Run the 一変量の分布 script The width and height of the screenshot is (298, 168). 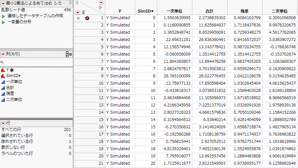(x=3, y=22)
